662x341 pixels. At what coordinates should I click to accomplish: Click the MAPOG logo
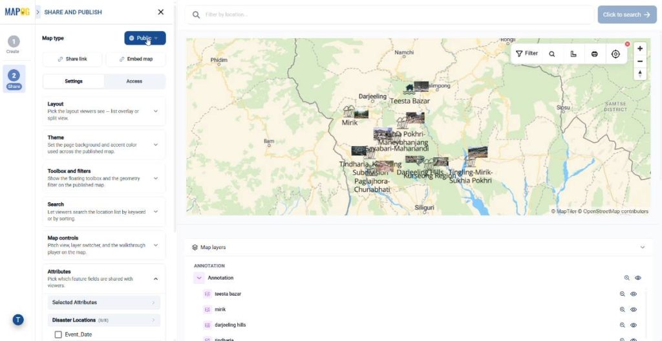click(17, 12)
